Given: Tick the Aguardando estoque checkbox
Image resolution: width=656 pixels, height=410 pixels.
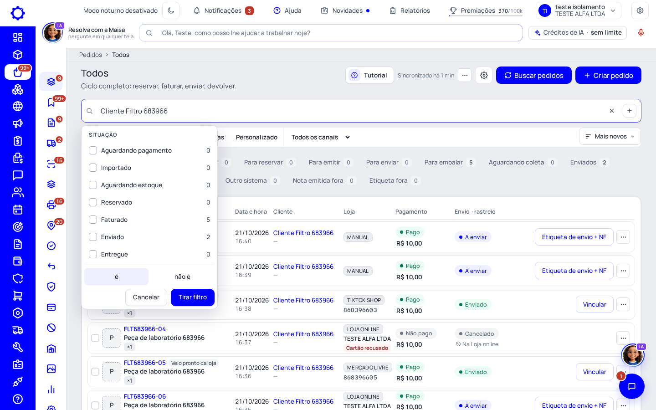Looking at the screenshot, I should tap(93, 185).
